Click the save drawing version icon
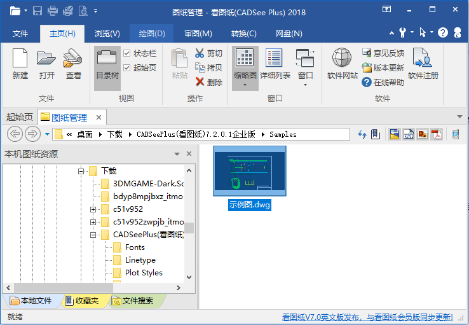 click(395, 134)
